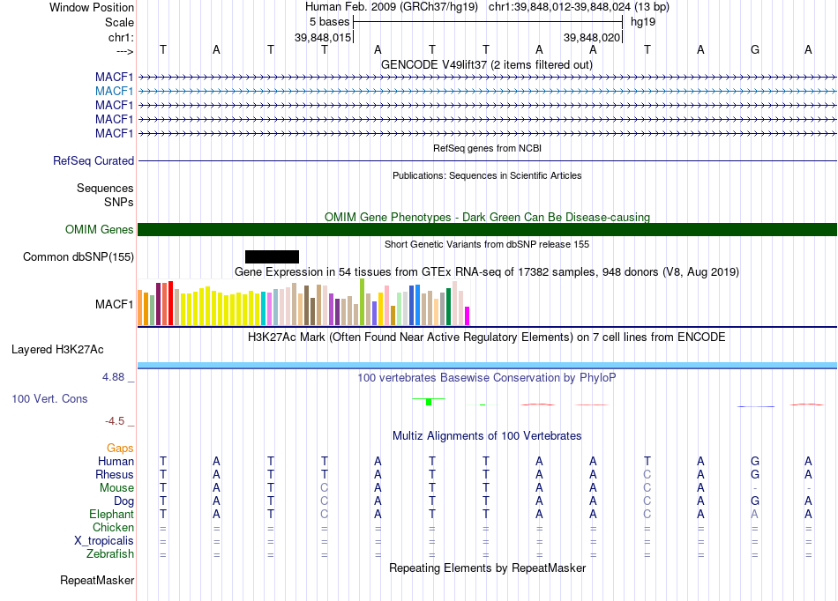Viewport: 838px width, 601px height.
Task: Click the Human species label
Action: [x=116, y=461]
